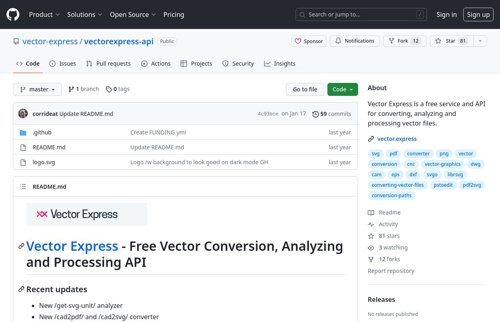Open commit hash 4c93bce
The height and width of the screenshot is (322, 500).
[268, 114]
